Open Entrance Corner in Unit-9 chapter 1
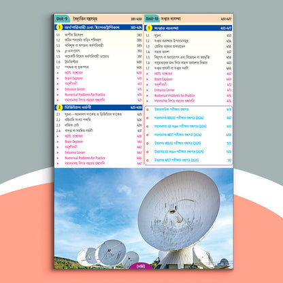Screen dimensions: 283x283 [75, 89]
